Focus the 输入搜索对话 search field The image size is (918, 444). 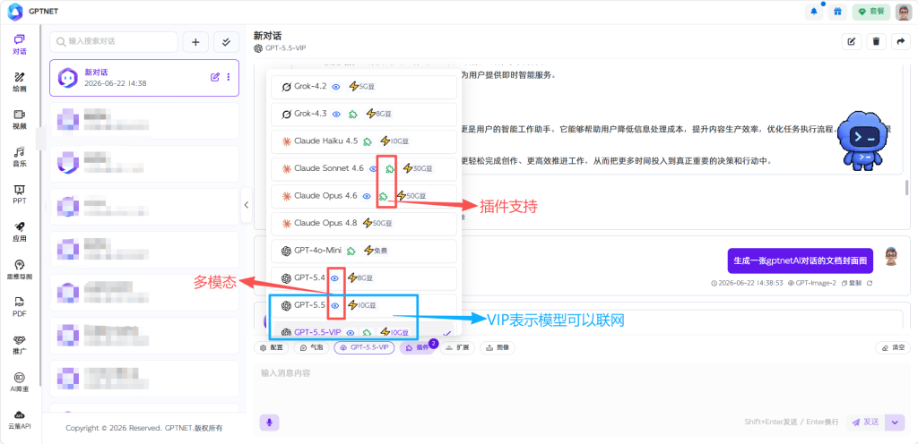pyautogui.click(x=114, y=42)
